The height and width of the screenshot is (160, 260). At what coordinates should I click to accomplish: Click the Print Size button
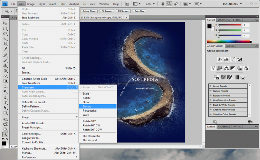point(139,11)
